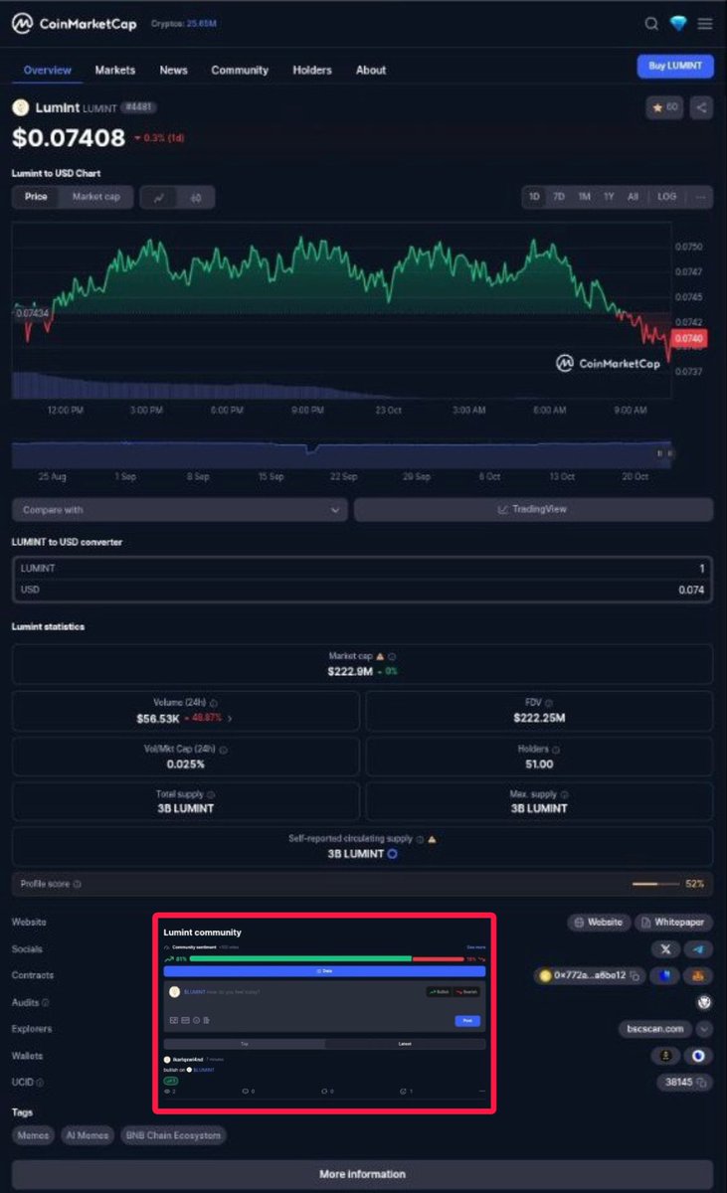Select the Market cap chart toggle
This screenshot has height=1193, width=727.
tap(96, 197)
